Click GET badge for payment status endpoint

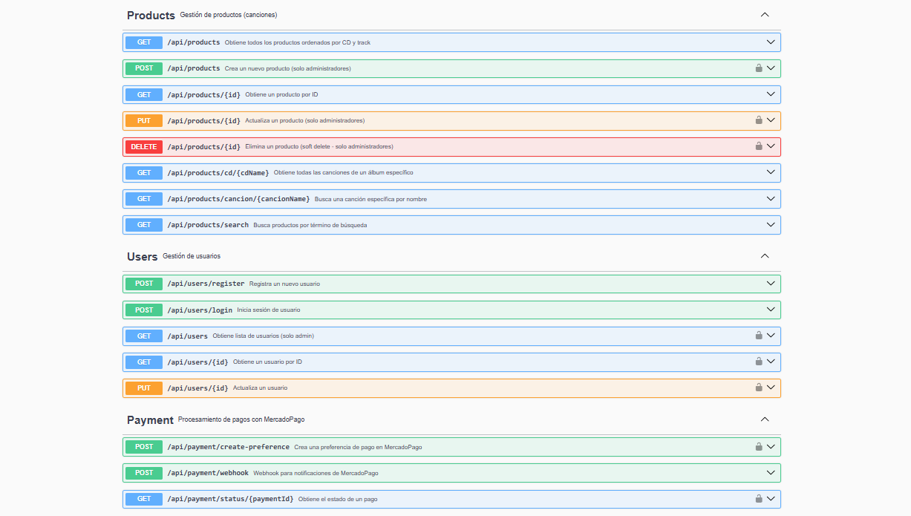click(x=144, y=499)
